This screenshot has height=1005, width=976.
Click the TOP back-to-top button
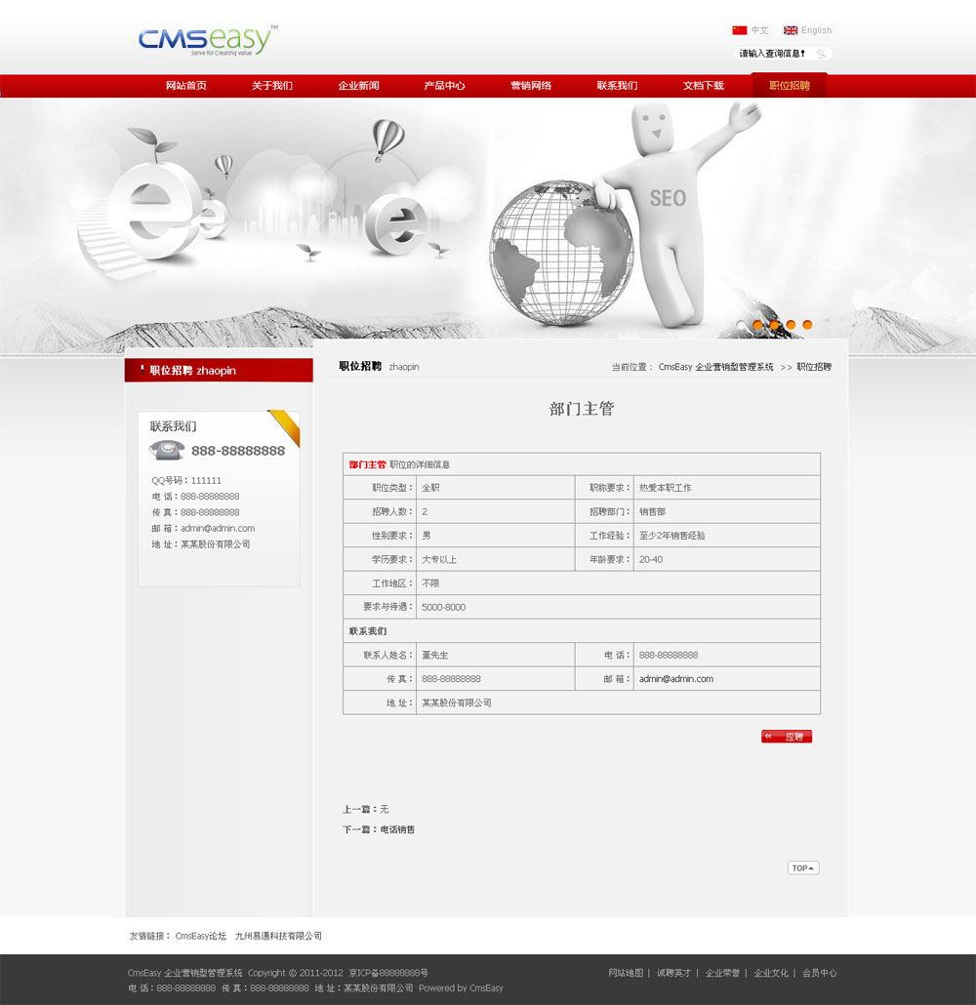coord(802,867)
